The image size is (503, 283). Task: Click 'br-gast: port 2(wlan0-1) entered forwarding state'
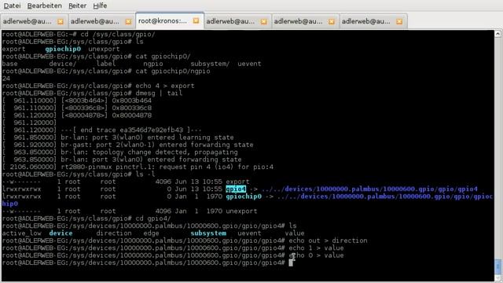point(157,145)
